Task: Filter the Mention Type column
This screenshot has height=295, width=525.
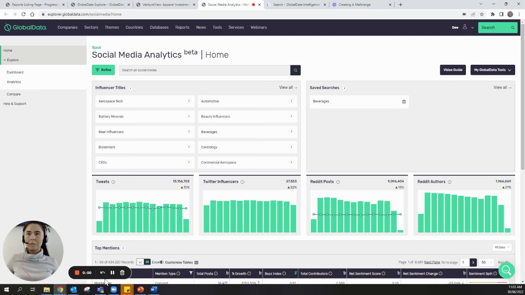Action: pos(191,273)
